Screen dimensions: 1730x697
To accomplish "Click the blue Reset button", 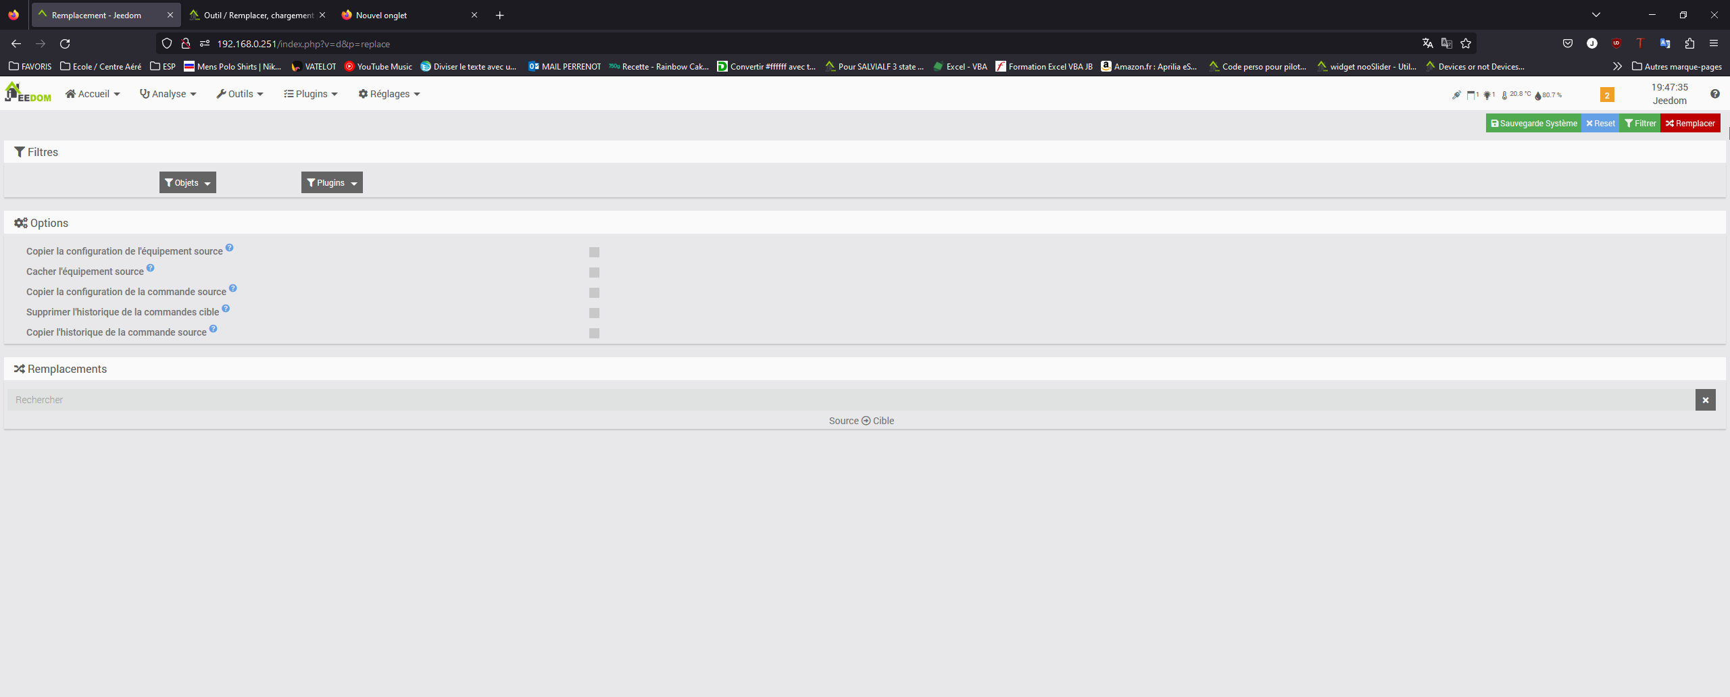I will tap(1600, 124).
